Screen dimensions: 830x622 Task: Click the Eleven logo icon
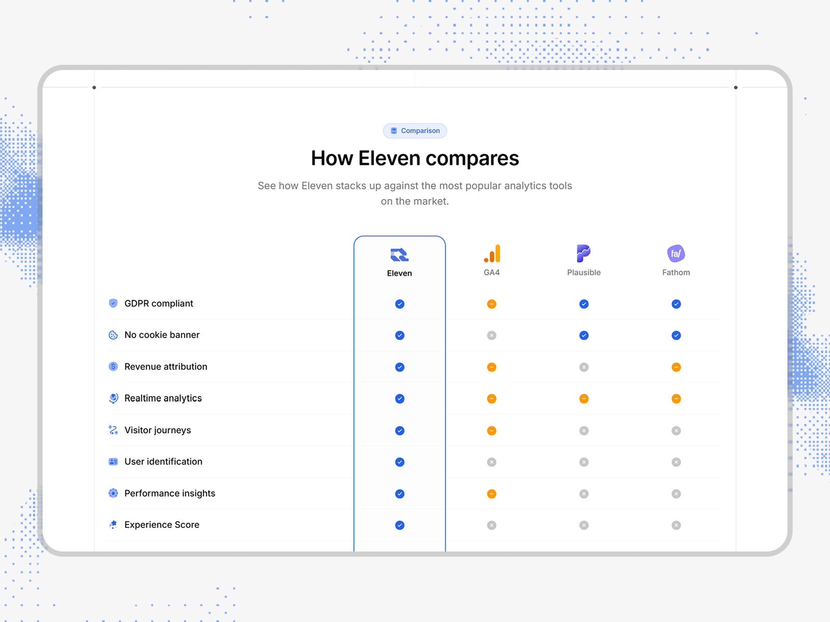pyautogui.click(x=399, y=255)
